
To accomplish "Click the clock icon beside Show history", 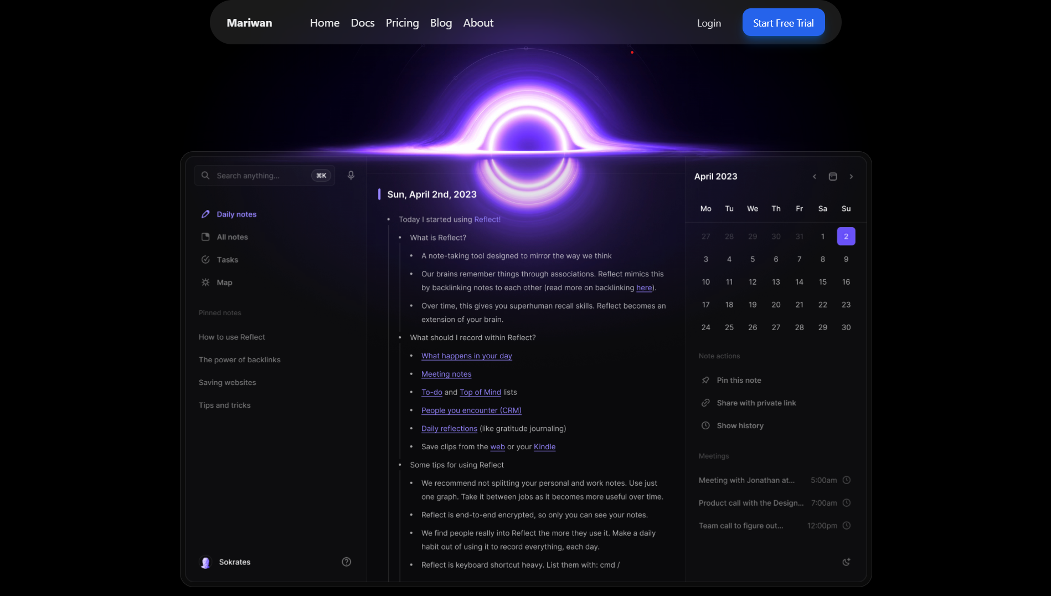I will coord(705,426).
